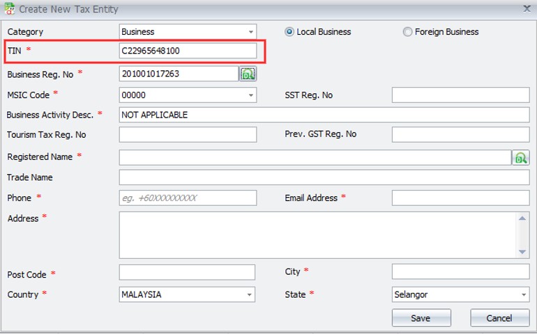Click lookup icon beside Business Reg. No
The height and width of the screenshot is (334, 537).
point(248,74)
